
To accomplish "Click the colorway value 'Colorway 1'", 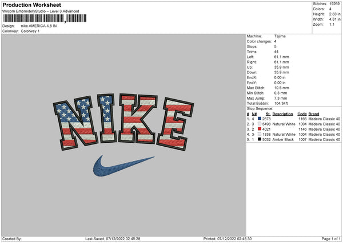I will click(x=30, y=31).
